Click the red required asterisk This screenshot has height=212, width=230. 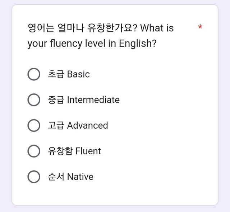(x=200, y=27)
